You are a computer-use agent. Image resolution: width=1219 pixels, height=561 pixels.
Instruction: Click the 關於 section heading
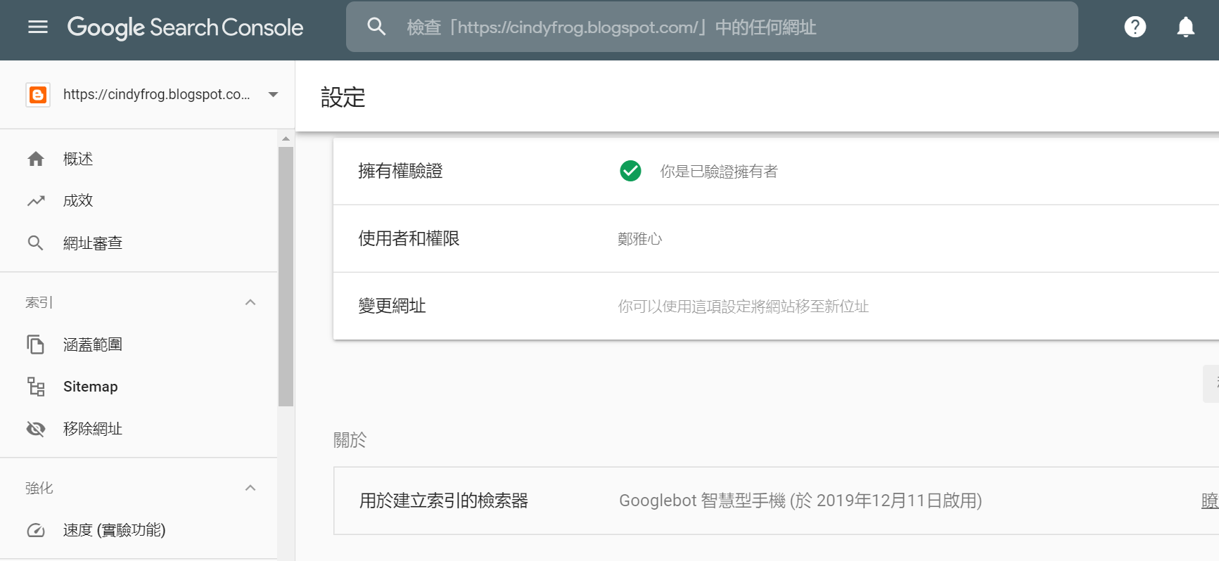pos(350,440)
